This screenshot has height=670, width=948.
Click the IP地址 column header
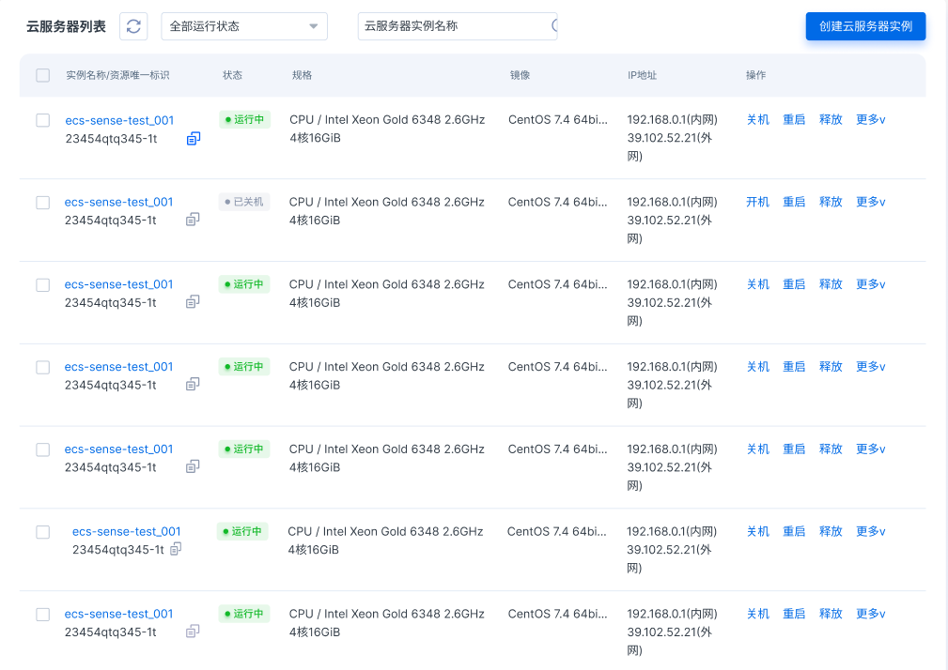click(x=643, y=75)
